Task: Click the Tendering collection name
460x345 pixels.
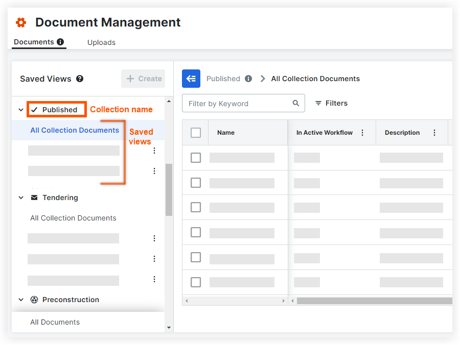Action: [60, 198]
